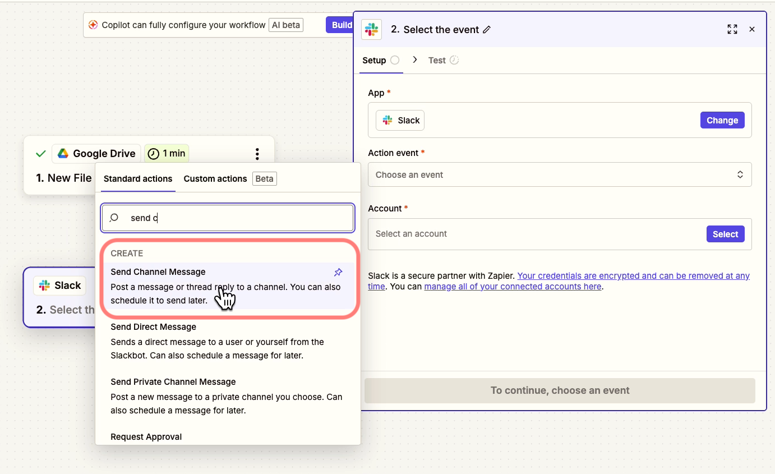The height and width of the screenshot is (474, 775).
Task: Click the Setup status circle icon
Action: (x=395, y=60)
